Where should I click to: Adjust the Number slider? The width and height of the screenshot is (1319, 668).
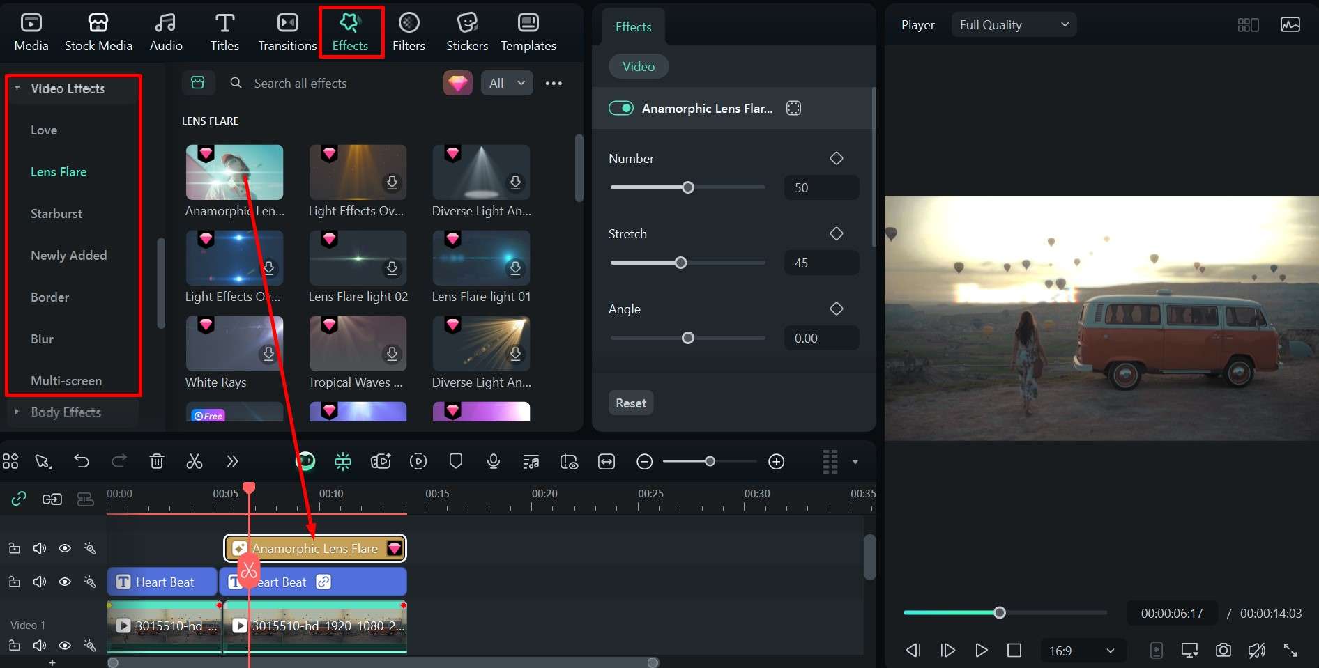[x=688, y=187]
